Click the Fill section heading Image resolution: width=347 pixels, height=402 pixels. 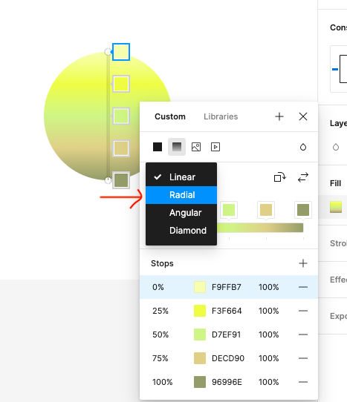tap(335, 183)
